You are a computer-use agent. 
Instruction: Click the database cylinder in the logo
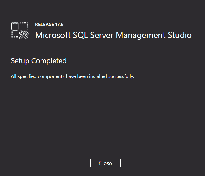point(15,27)
